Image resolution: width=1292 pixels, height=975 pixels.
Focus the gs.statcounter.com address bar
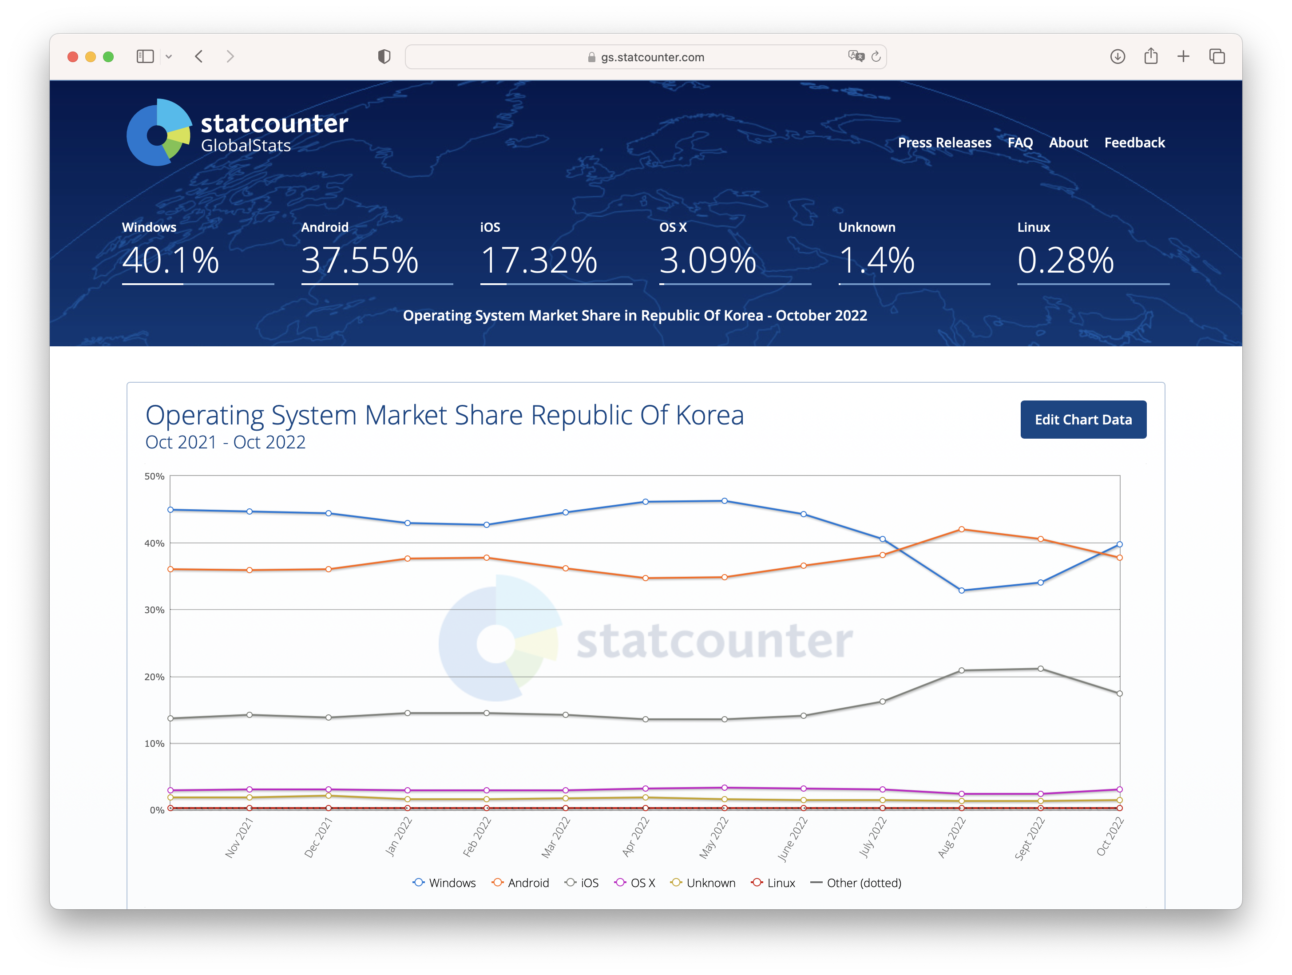646,57
